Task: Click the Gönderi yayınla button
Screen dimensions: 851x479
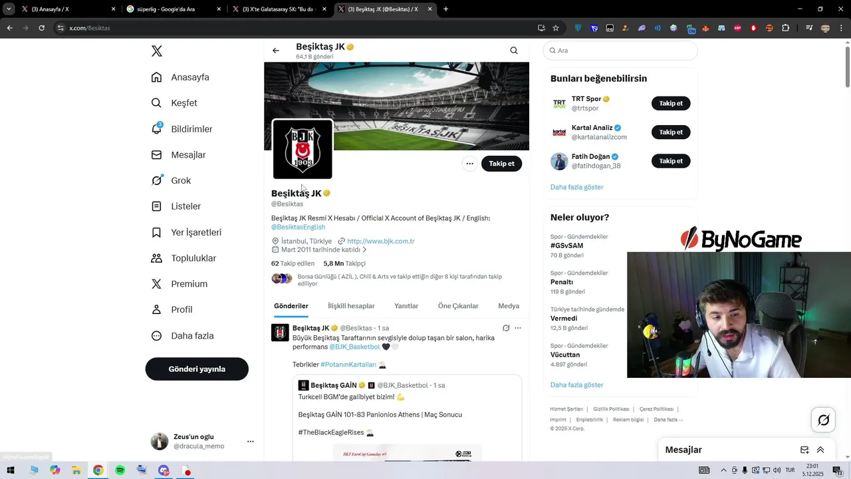Action: (x=197, y=369)
